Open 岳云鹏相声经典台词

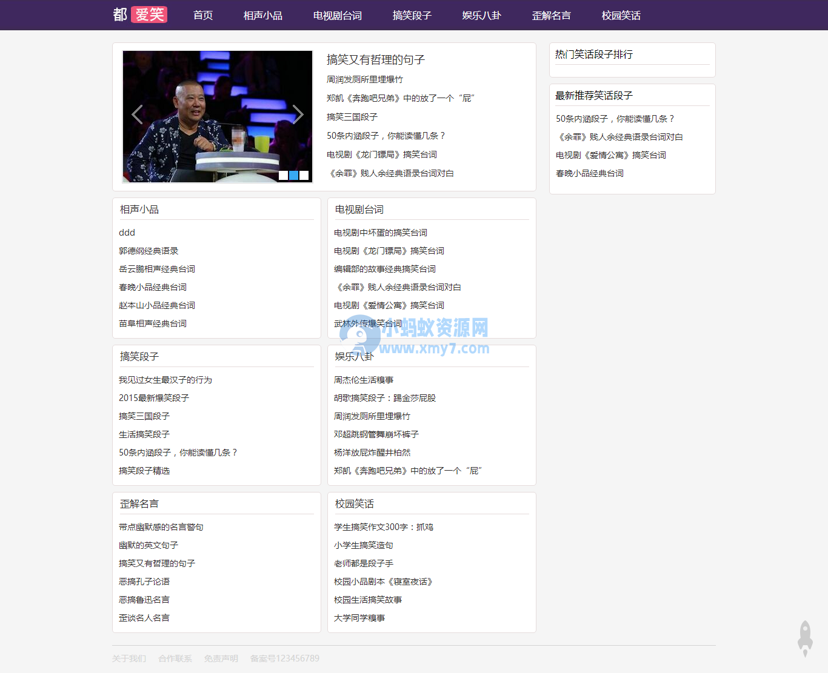pyautogui.click(x=157, y=269)
